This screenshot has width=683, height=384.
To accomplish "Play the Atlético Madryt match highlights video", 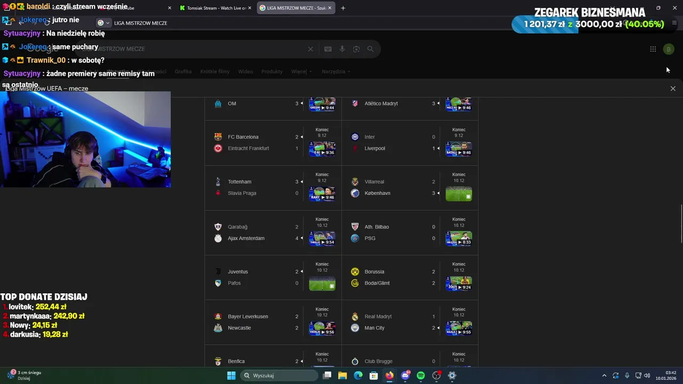I will [459, 104].
